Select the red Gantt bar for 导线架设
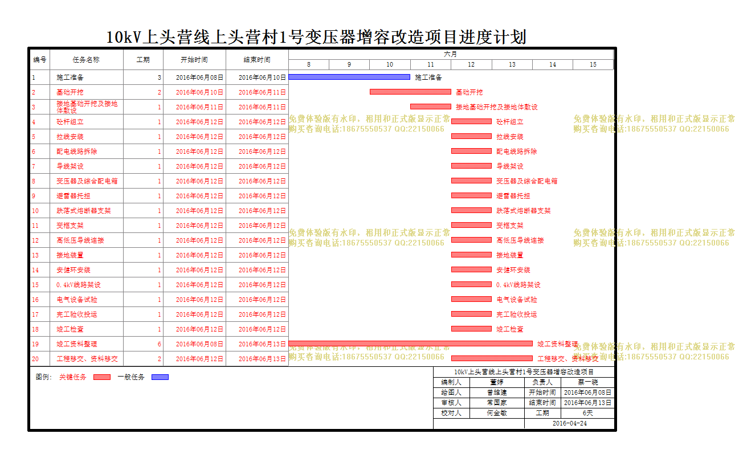735x458 pixels. (x=471, y=166)
